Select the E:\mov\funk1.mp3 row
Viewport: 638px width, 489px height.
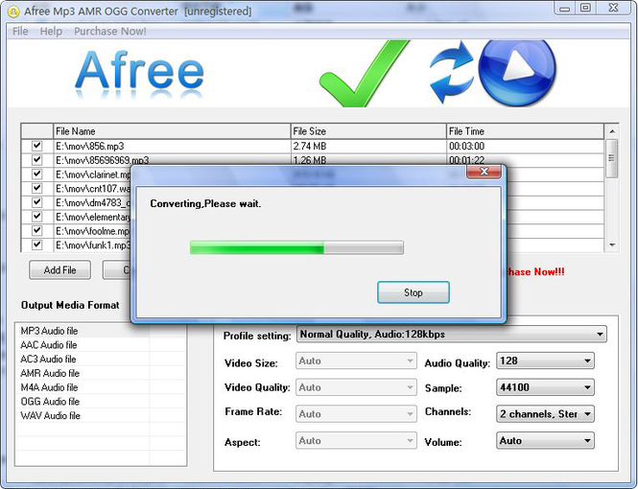78,244
